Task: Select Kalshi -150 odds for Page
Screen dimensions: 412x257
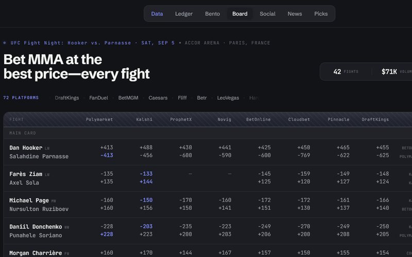Action: (x=146, y=200)
